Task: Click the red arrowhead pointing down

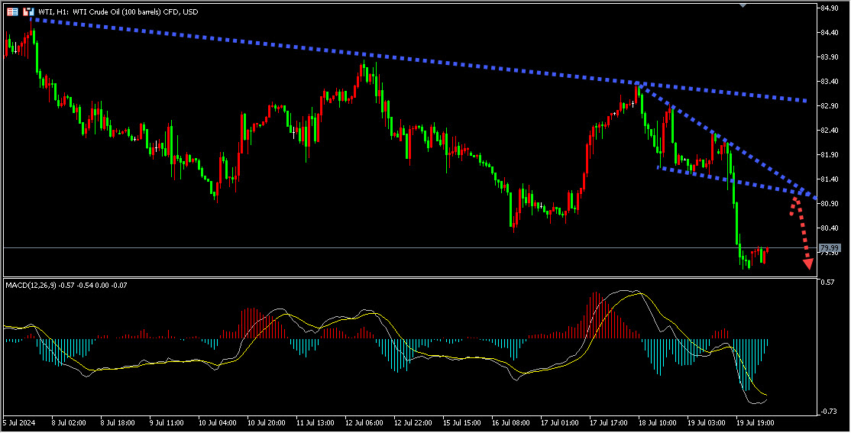Action: tap(808, 263)
